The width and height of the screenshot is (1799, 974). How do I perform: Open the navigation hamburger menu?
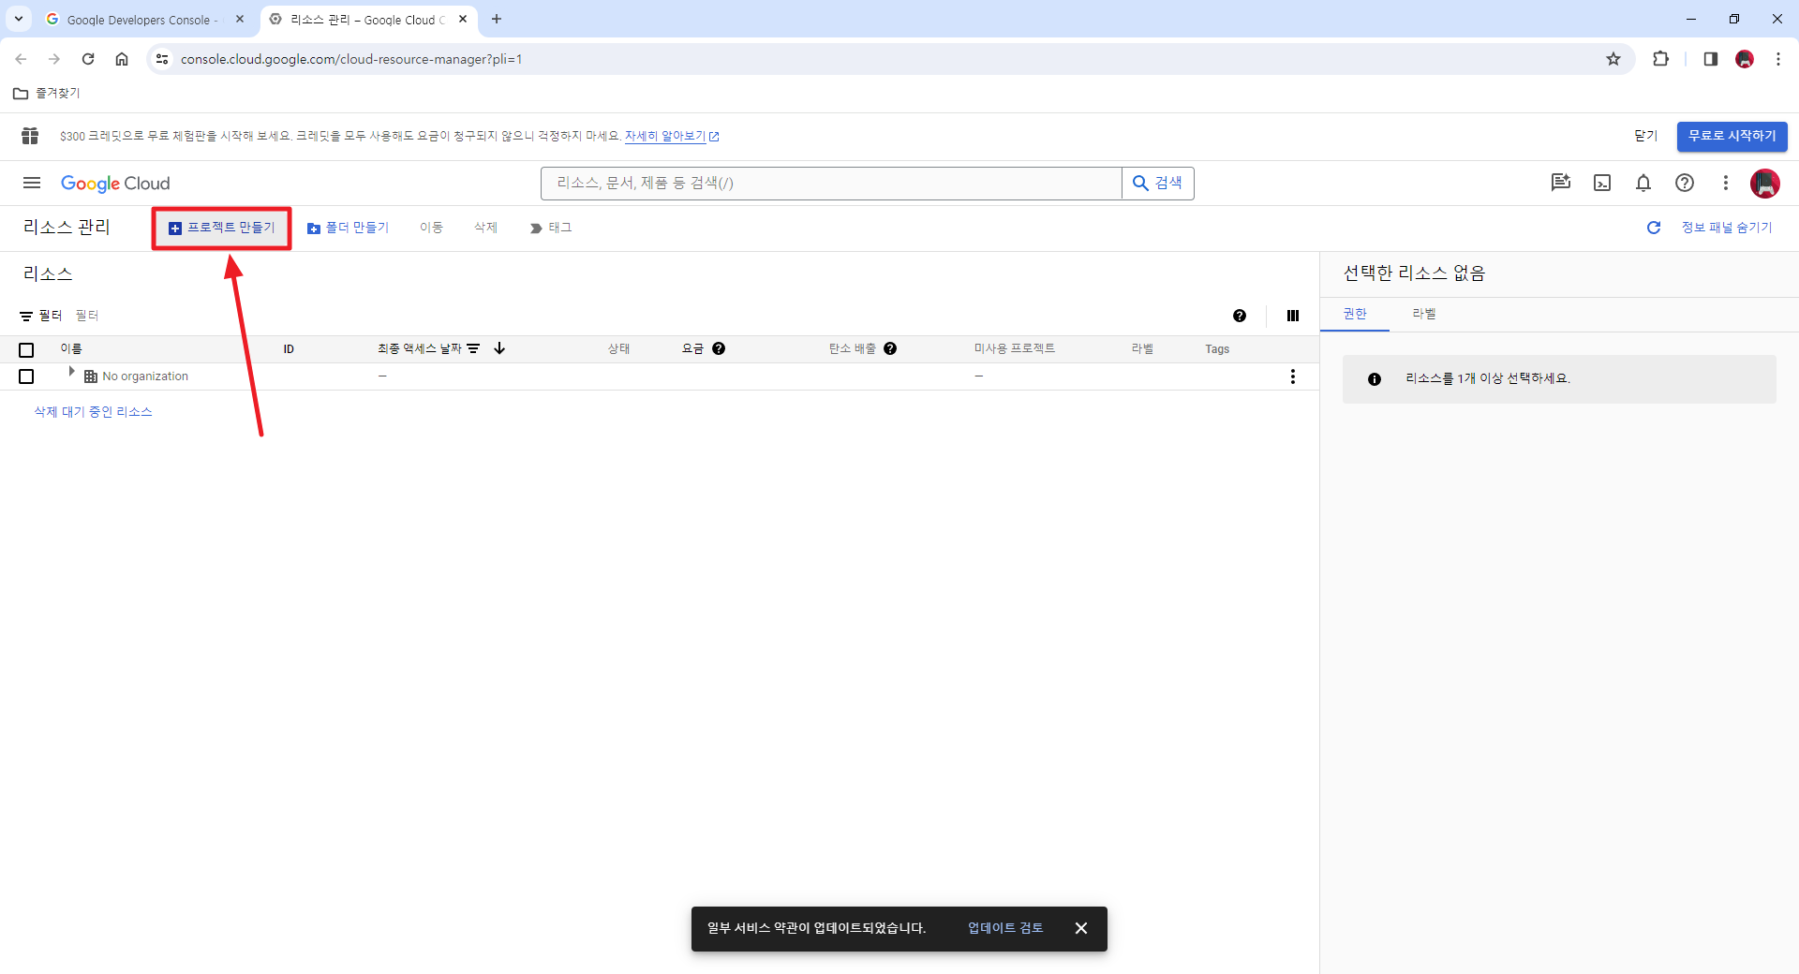(x=31, y=183)
